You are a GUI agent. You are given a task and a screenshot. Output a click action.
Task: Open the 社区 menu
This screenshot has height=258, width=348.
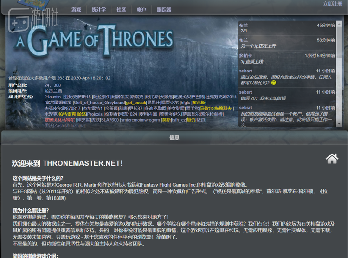[121, 10]
